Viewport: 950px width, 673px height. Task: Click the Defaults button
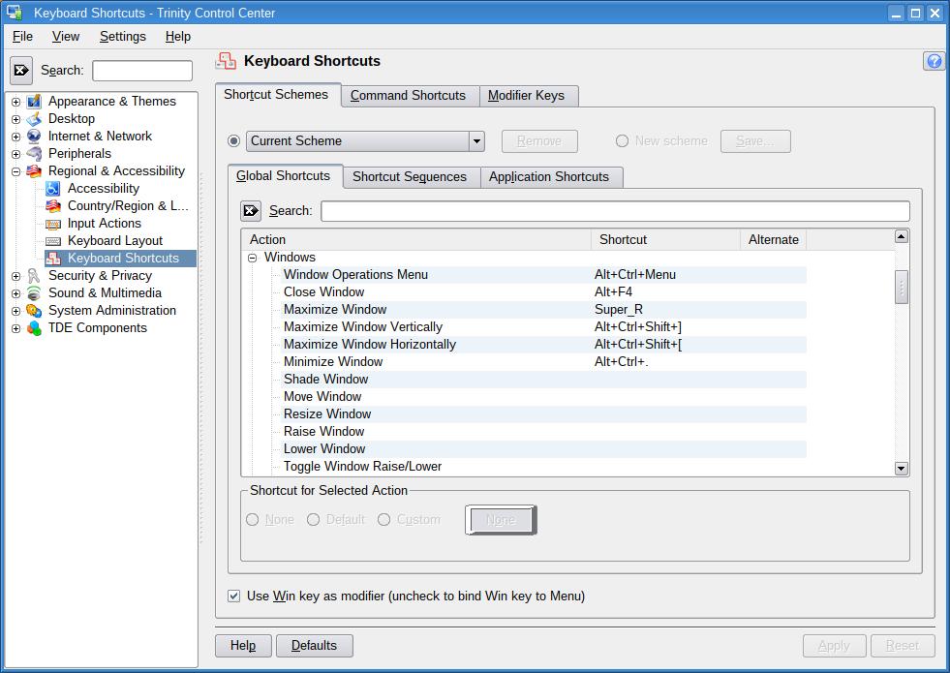pyautogui.click(x=314, y=646)
